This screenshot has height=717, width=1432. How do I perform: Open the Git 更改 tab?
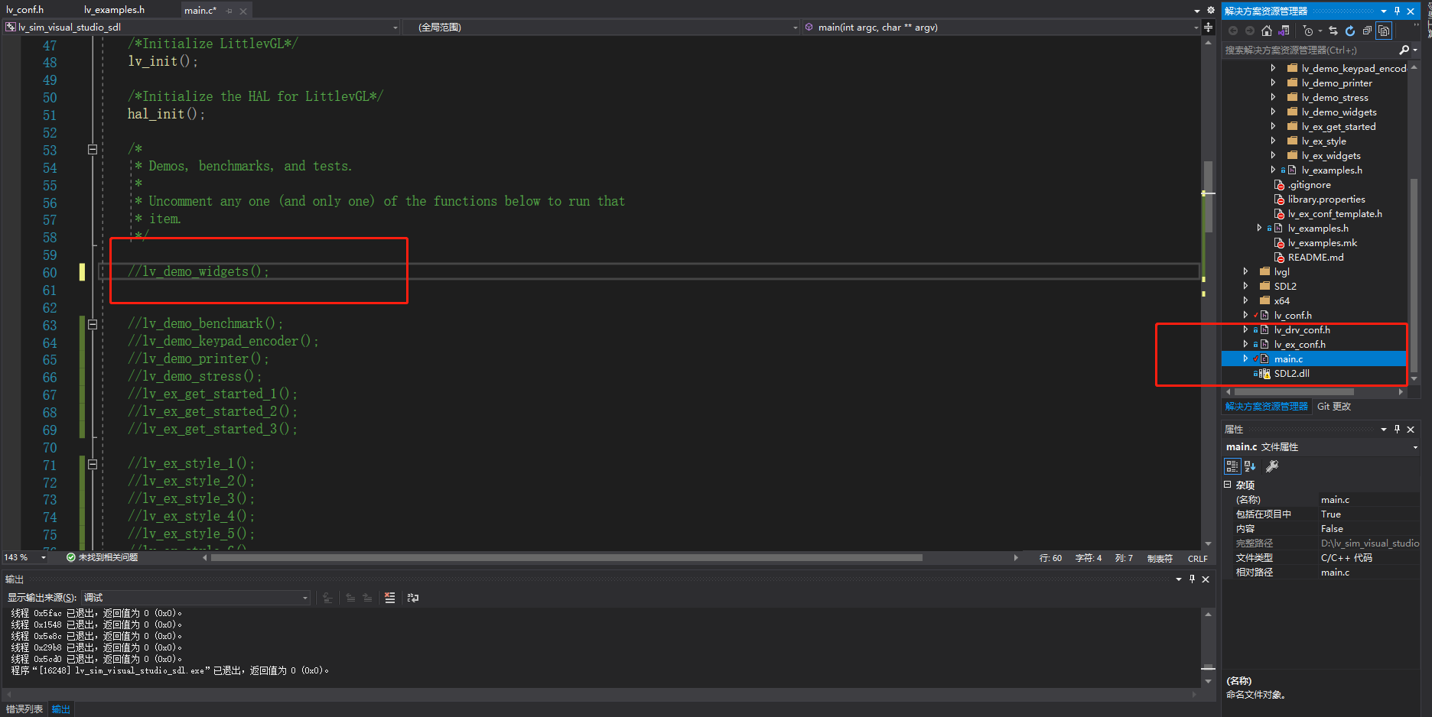1334,407
